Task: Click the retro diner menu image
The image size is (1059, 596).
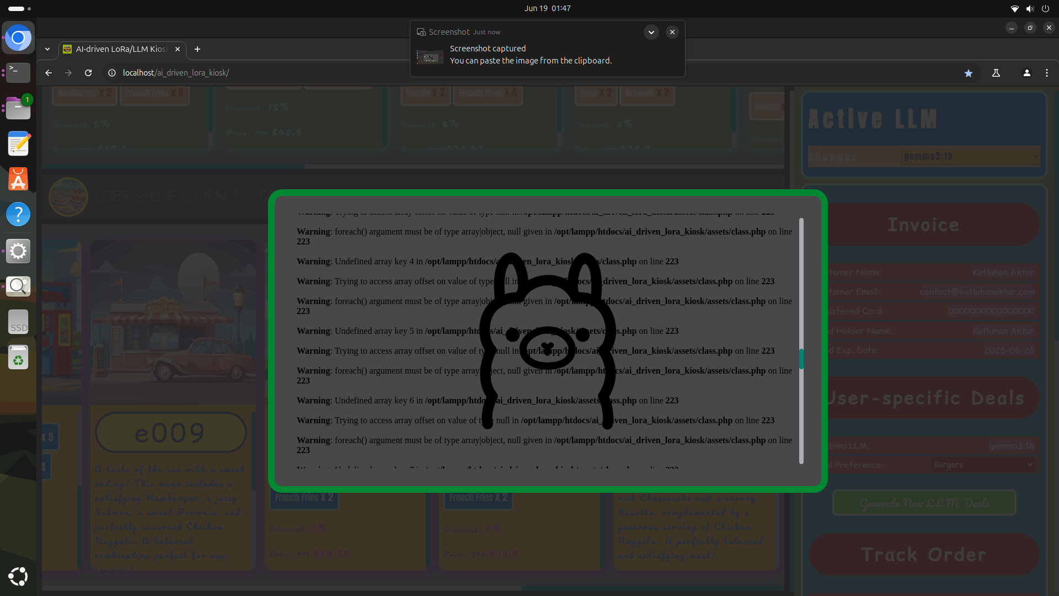Action: 173,322
